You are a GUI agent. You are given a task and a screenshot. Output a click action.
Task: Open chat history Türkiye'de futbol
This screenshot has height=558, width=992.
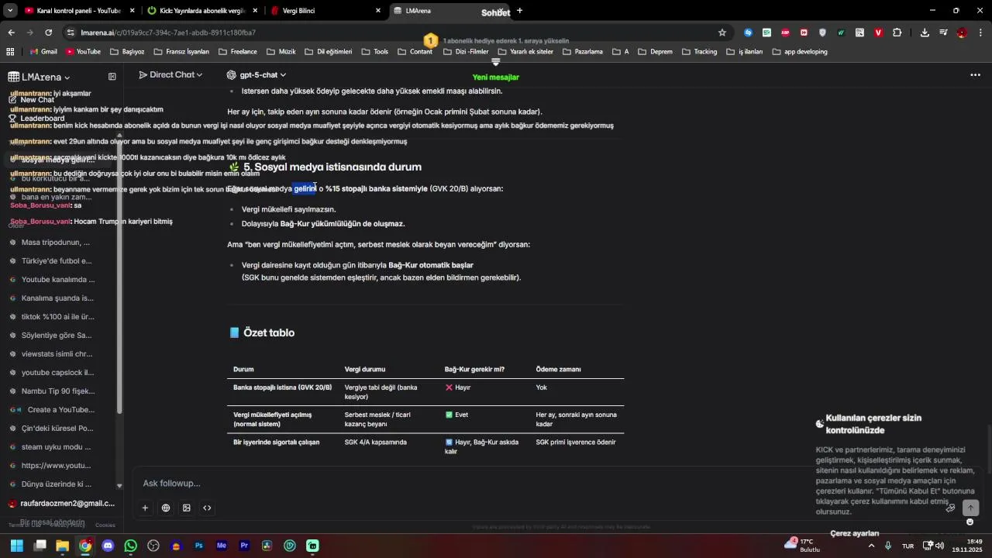point(58,261)
